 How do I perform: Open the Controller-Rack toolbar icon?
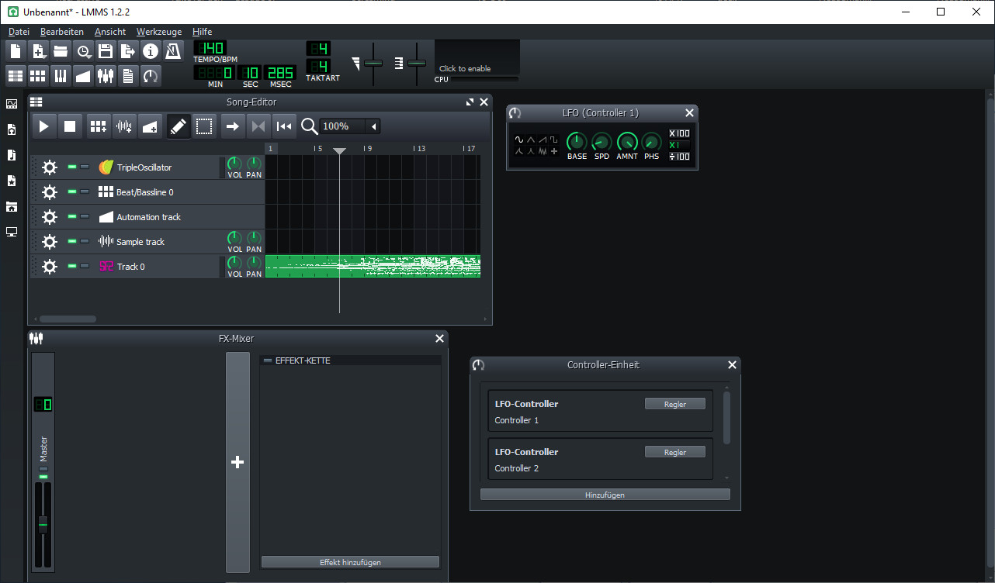(x=151, y=75)
